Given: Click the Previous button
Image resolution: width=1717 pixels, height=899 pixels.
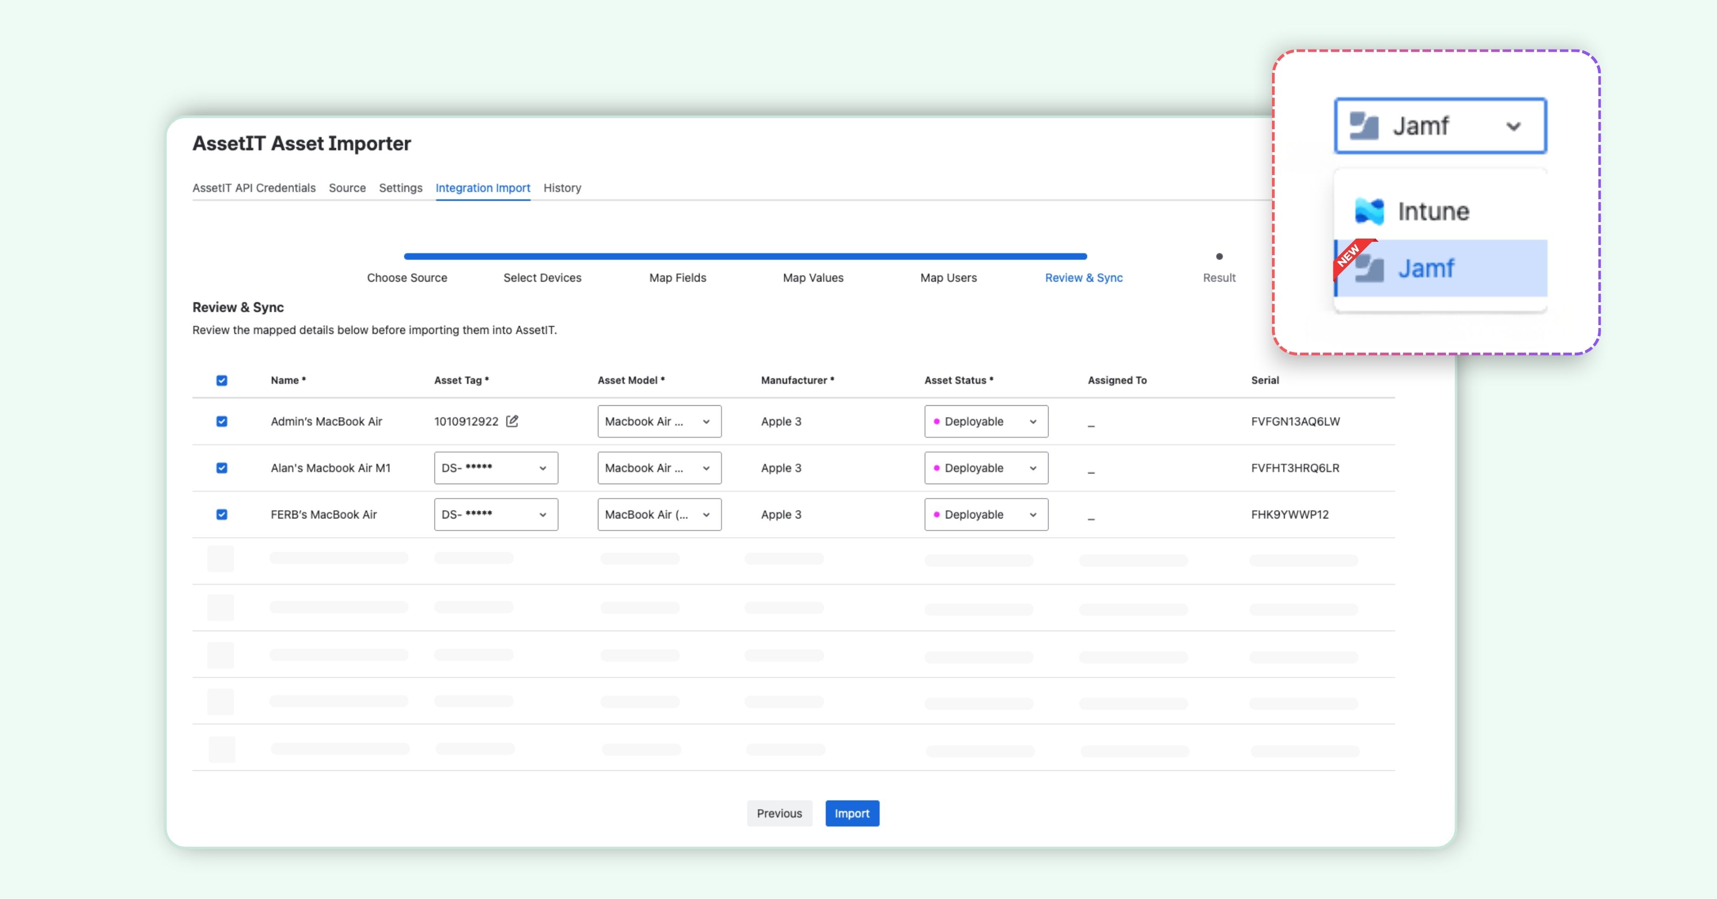Looking at the screenshot, I should [x=779, y=814].
